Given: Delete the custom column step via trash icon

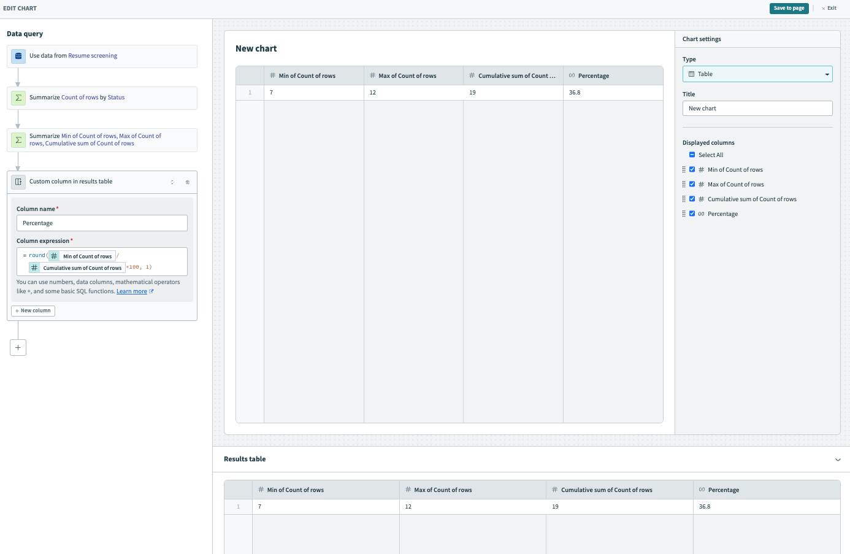Looking at the screenshot, I should (x=188, y=182).
